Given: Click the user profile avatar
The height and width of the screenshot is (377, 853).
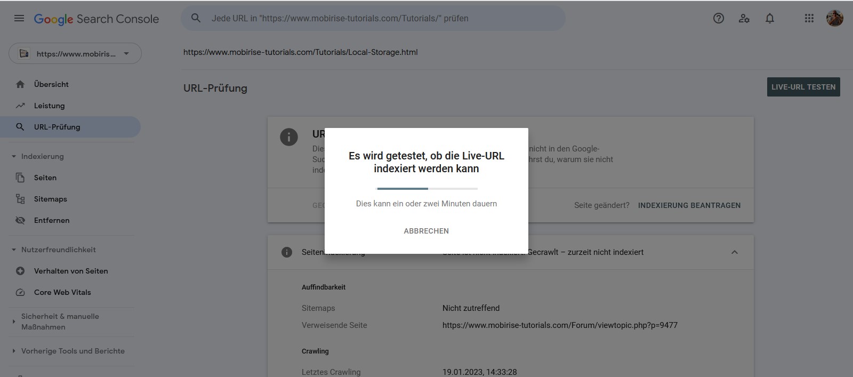Looking at the screenshot, I should click(834, 18).
